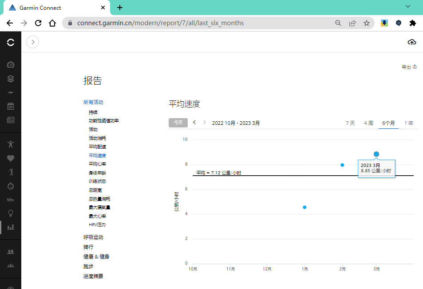Open the browser extensions puzzle icon
Screen dimensions: 423x289
(412, 23)
